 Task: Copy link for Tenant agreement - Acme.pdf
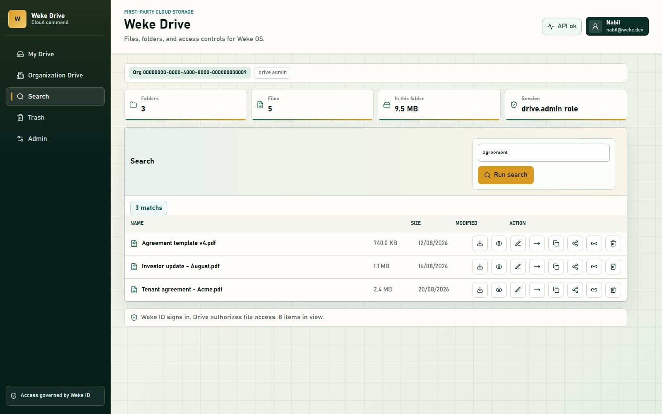pos(594,290)
